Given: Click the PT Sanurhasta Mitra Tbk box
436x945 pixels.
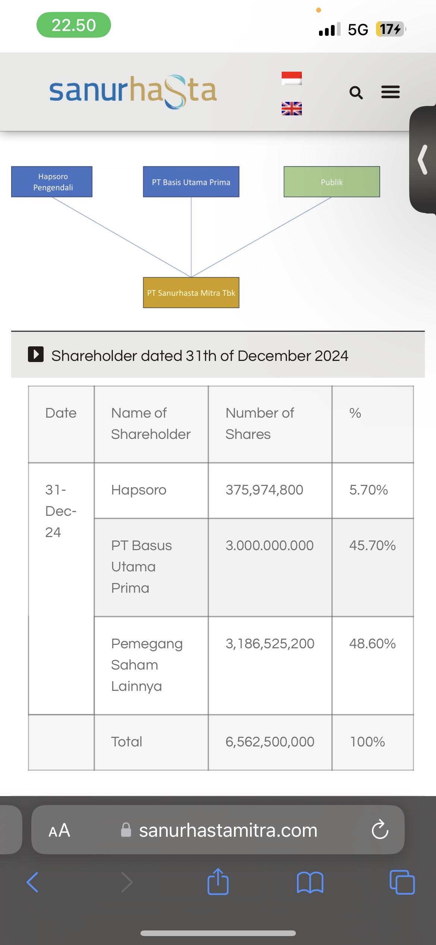Looking at the screenshot, I should tap(191, 293).
